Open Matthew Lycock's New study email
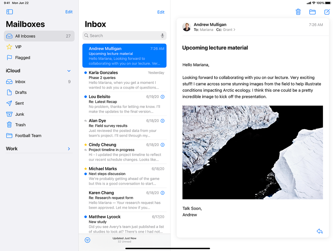 124,224
